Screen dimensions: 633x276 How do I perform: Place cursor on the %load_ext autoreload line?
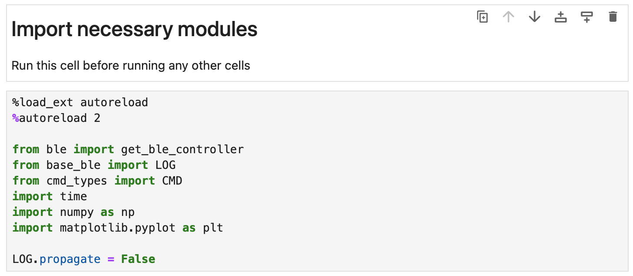[x=80, y=103]
